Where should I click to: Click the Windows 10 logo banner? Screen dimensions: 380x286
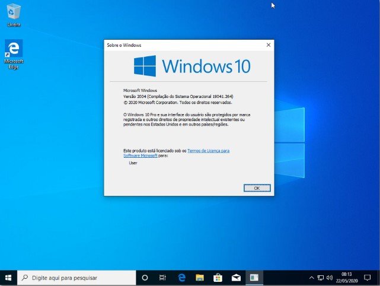(192, 66)
